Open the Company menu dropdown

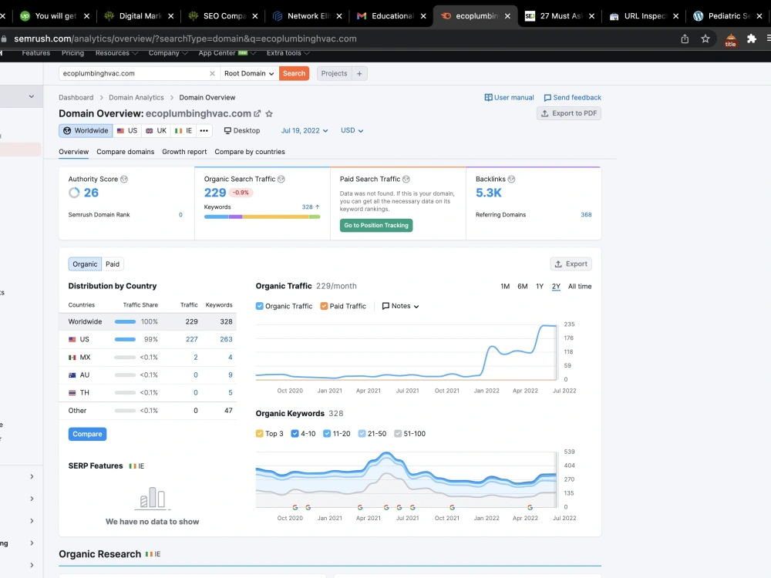pos(168,53)
